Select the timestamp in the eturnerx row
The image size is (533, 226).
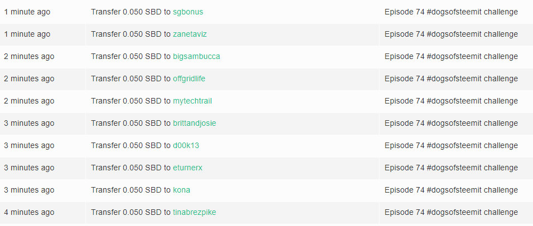(x=29, y=168)
